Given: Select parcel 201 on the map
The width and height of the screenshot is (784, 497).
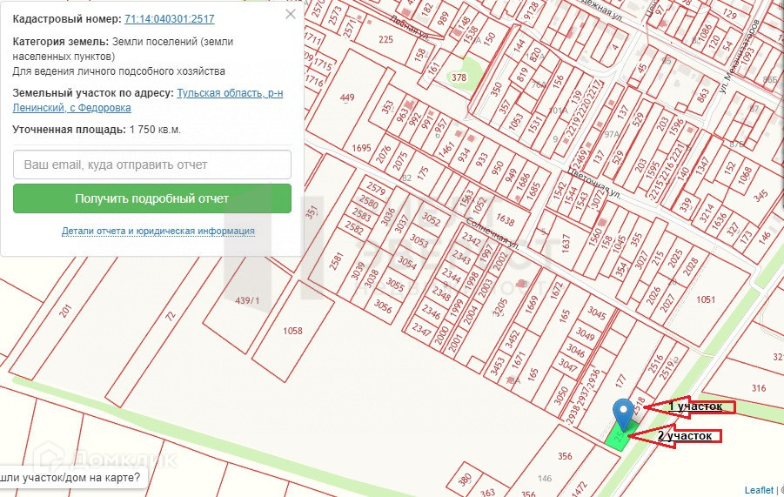Looking at the screenshot, I should [65, 311].
